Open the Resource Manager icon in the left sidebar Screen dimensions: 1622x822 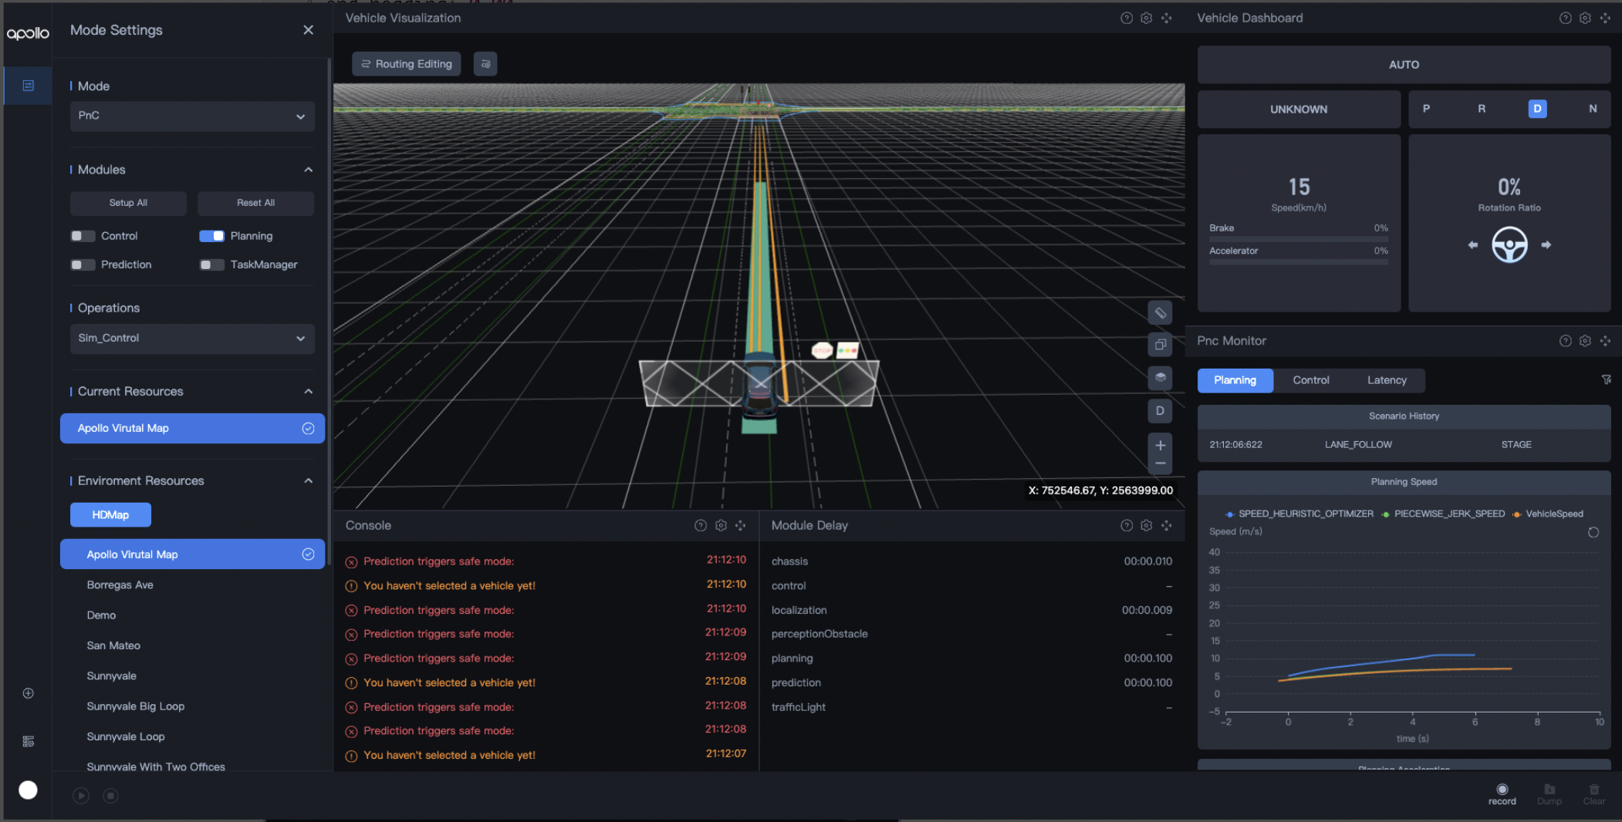(28, 740)
